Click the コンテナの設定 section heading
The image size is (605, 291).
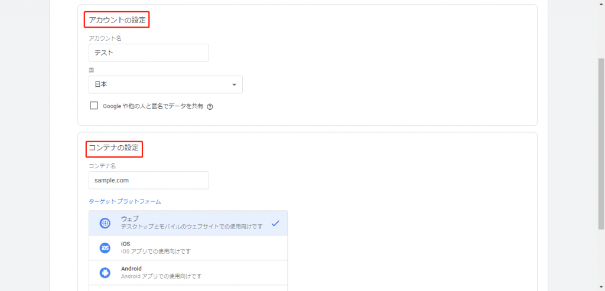[114, 148]
